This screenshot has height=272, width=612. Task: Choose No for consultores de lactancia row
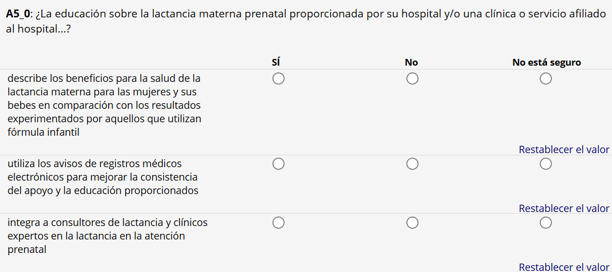(412, 223)
